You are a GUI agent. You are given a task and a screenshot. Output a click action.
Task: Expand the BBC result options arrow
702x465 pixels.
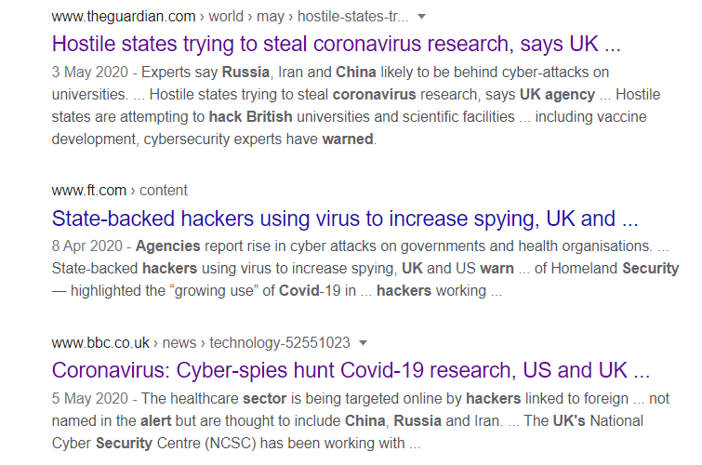tap(363, 342)
